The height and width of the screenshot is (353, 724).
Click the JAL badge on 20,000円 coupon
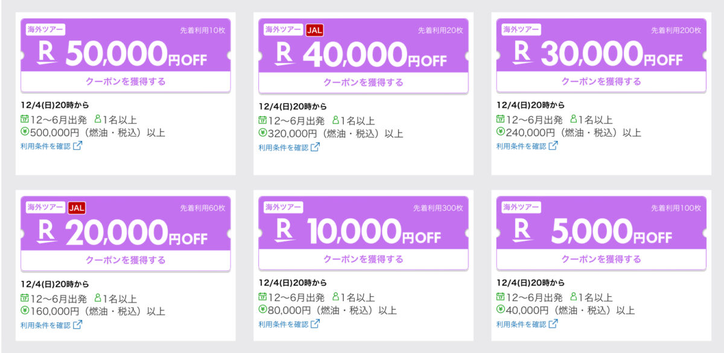77,208
